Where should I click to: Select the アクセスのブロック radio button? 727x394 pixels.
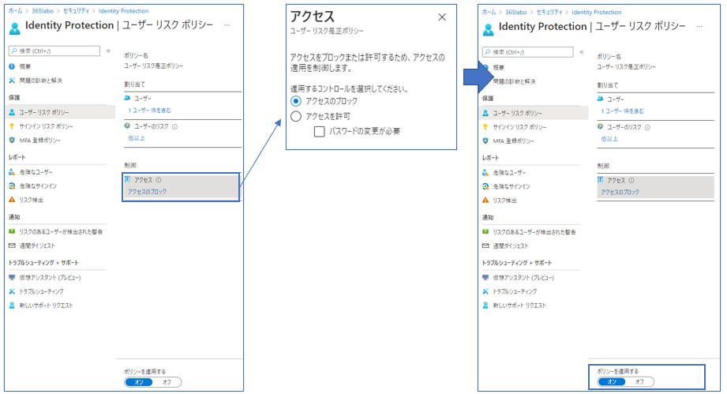296,101
